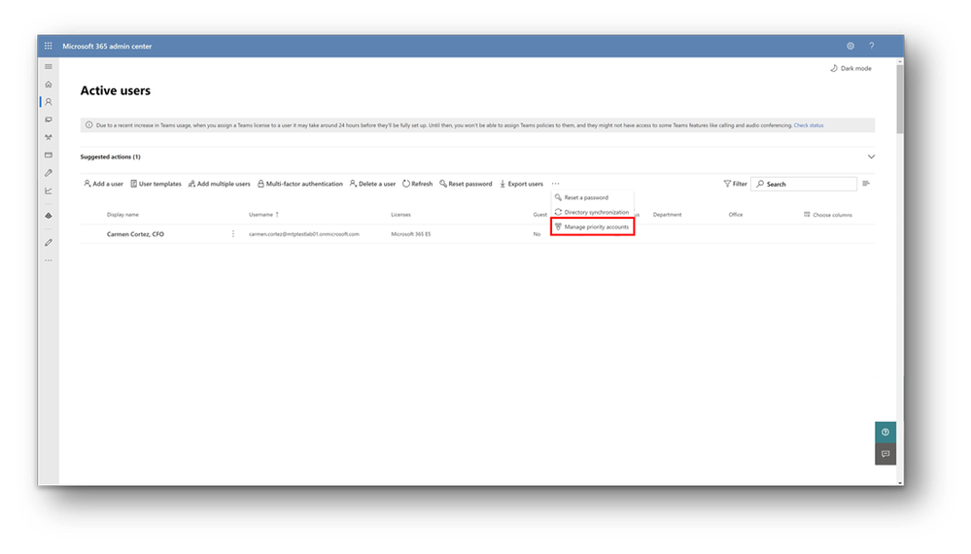Sort by Display name column
This screenshot has height=554, width=971.
coord(122,215)
